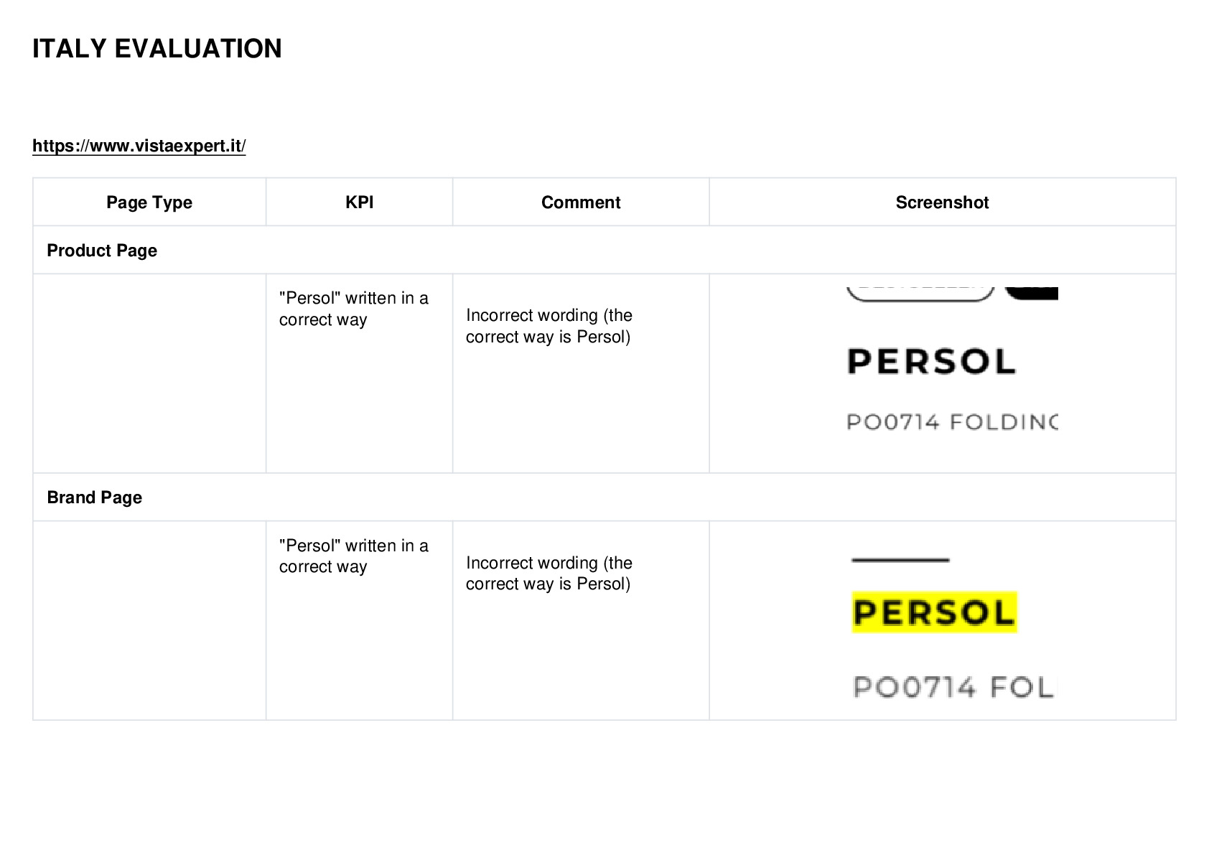Click the PO0714 FOLDING text in screenshot

(x=952, y=421)
